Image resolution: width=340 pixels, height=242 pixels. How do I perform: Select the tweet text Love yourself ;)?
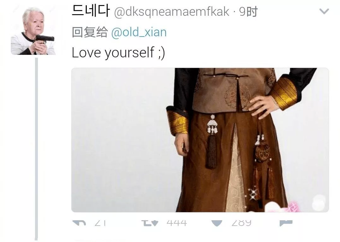(118, 53)
